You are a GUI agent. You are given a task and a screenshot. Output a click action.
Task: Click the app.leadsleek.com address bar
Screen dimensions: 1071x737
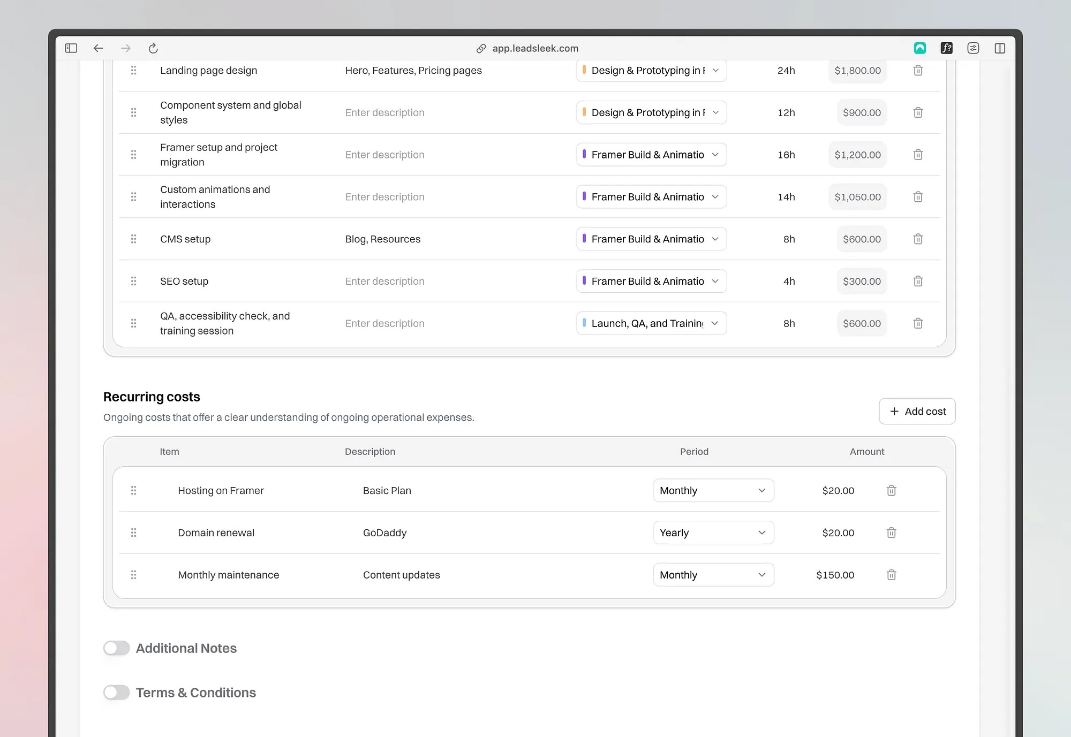[x=535, y=48]
